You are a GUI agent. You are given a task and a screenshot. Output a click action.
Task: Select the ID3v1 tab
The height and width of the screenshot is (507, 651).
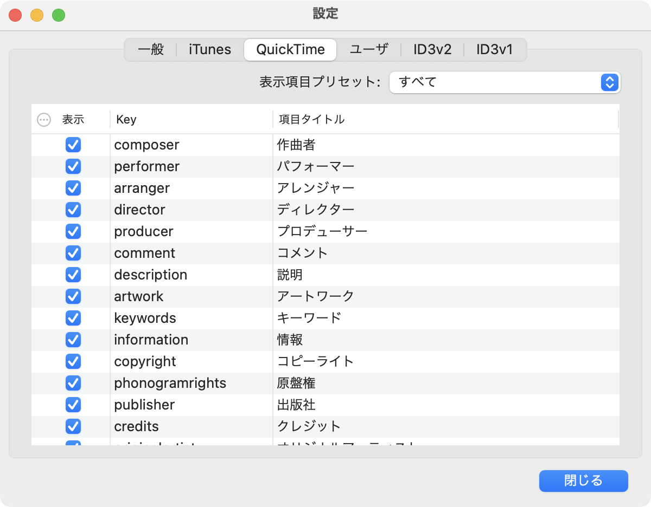(x=495, y=50)
